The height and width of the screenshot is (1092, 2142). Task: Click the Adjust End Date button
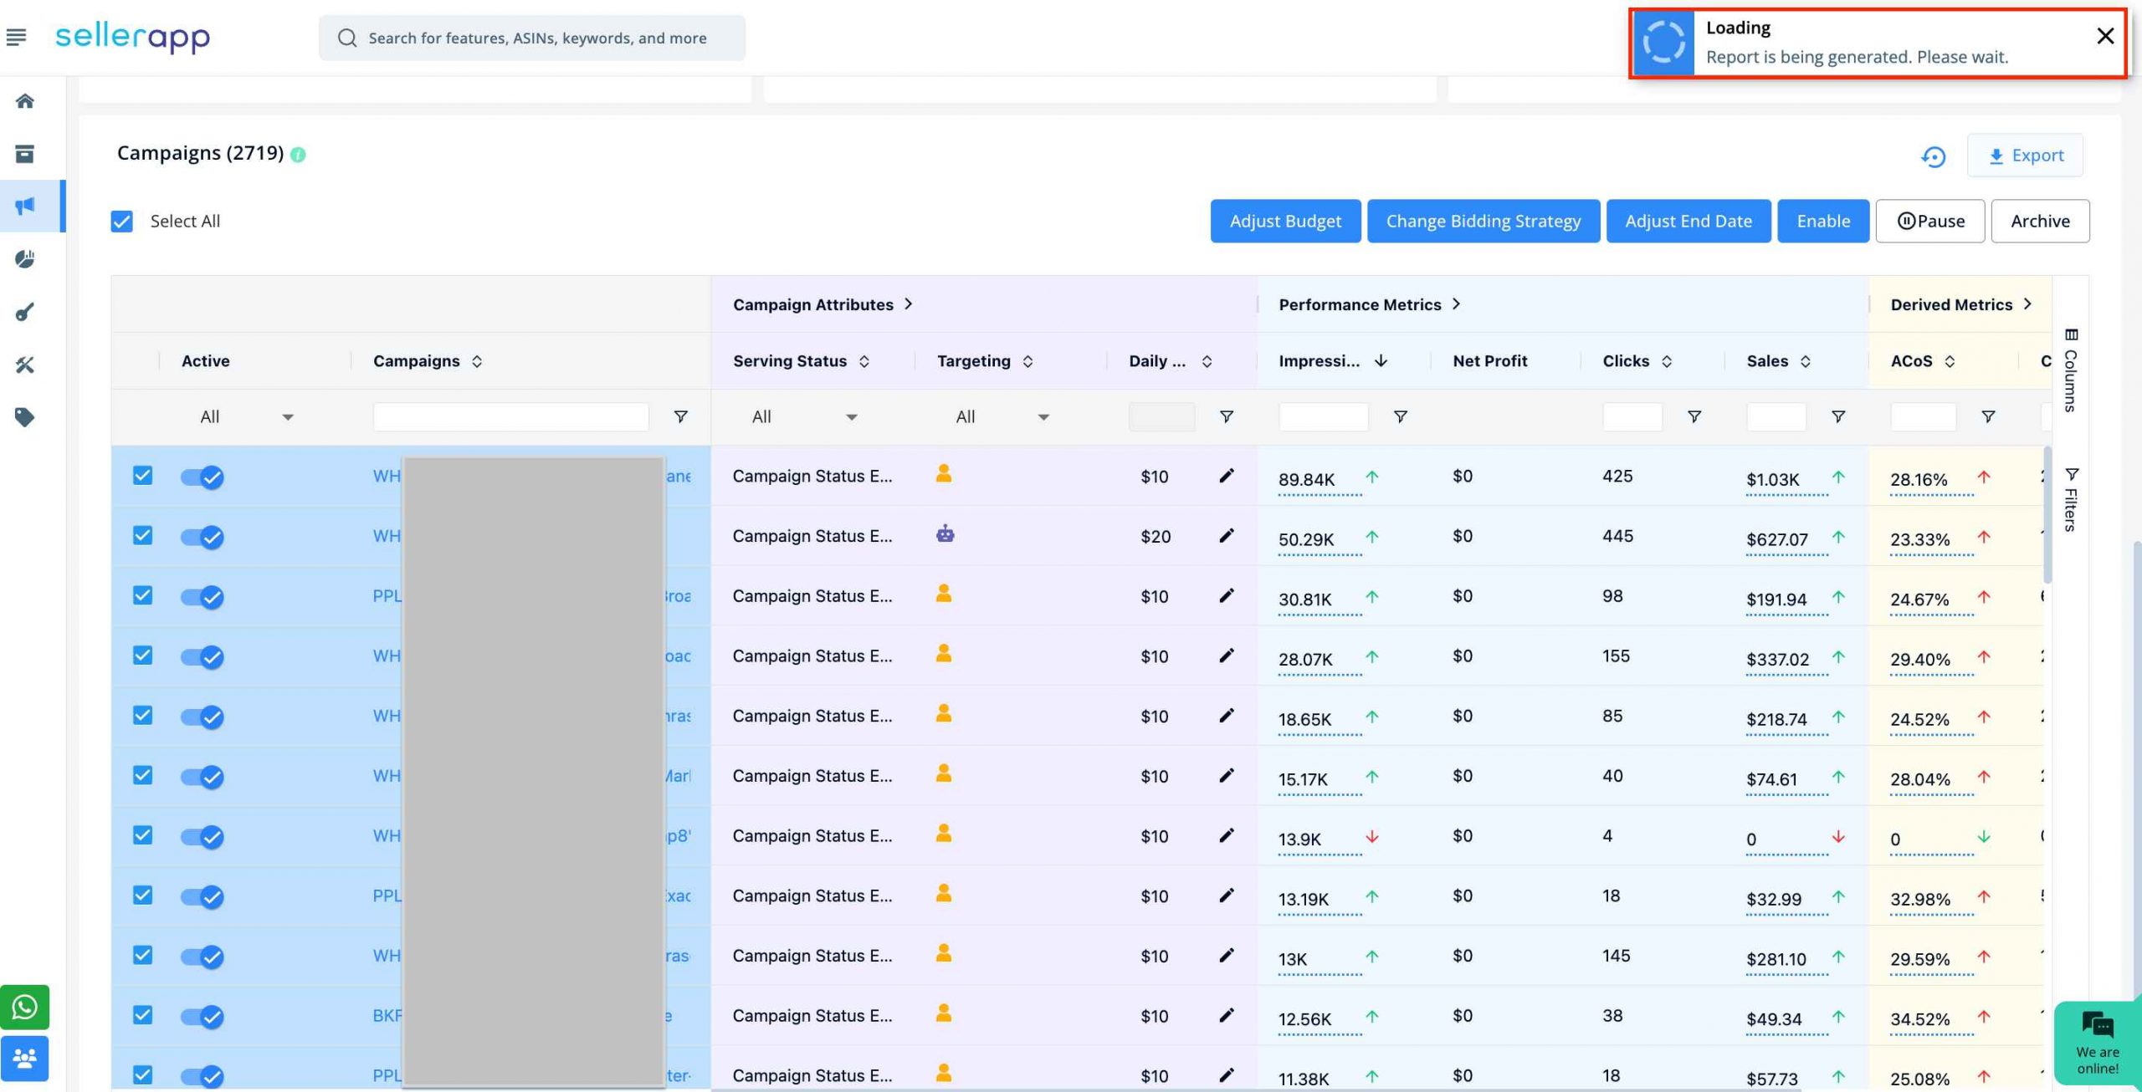tap(1688, 222)
